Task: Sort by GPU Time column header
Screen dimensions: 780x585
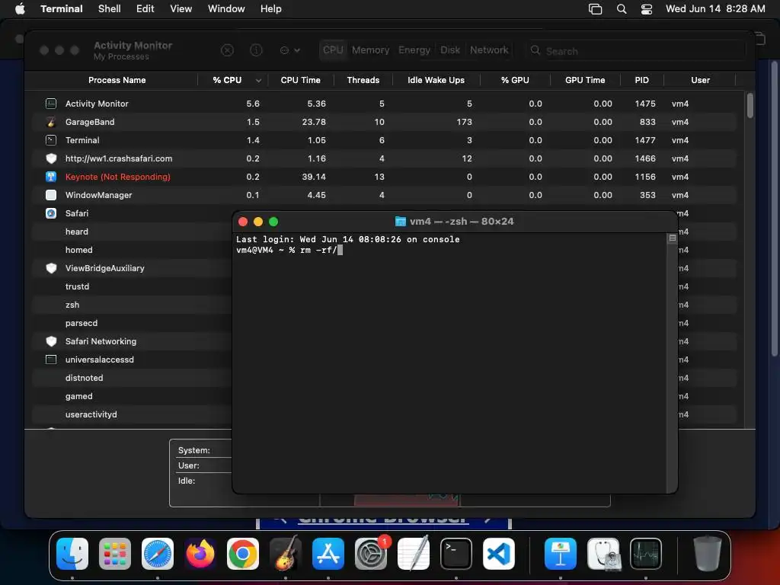Action: 585,80
